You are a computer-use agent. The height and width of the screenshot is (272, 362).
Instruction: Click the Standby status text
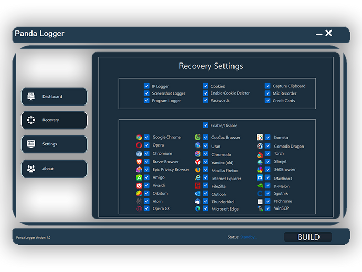[x=248, y=237]
